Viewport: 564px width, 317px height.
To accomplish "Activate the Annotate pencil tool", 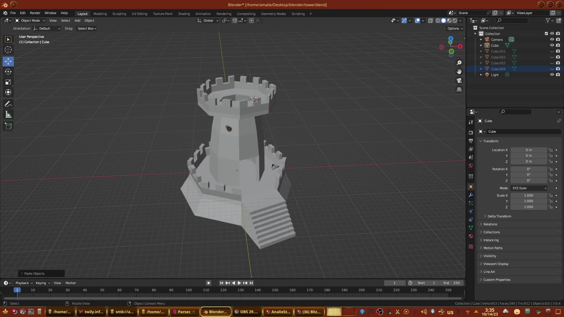I will (8, 104).
